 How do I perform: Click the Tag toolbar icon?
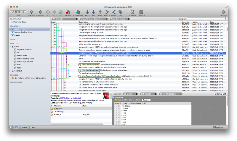point(120,12)
